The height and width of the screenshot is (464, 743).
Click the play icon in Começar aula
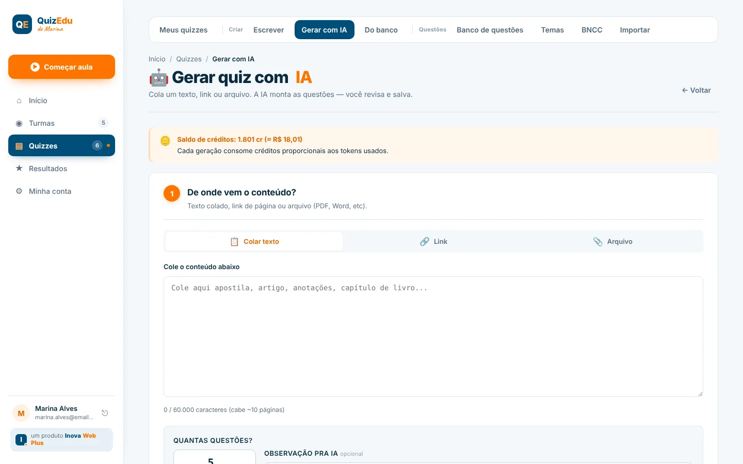point(35,67)
